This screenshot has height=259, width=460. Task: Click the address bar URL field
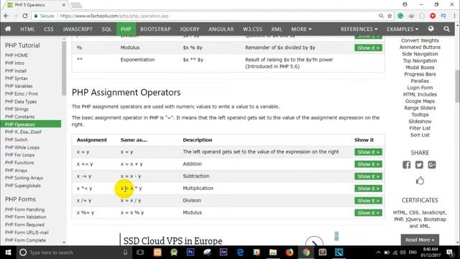pyautogui.click(x=217, y=16)
